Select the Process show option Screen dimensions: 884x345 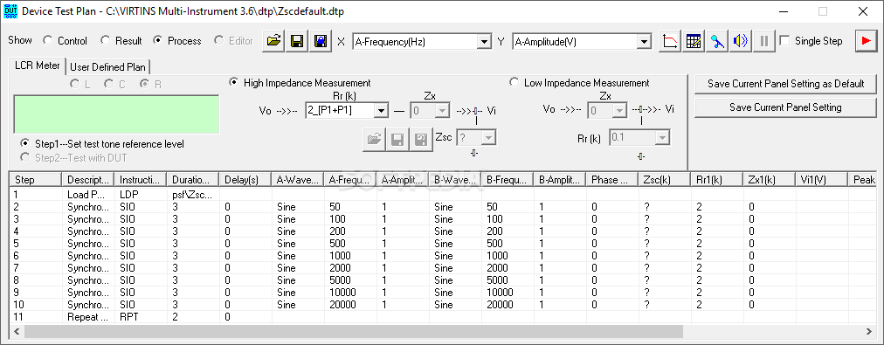[177, 41]
